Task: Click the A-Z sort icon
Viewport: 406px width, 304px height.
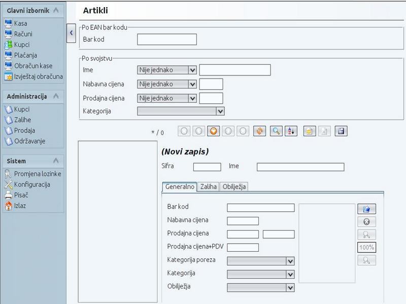Action: click(x=291, y=131)
